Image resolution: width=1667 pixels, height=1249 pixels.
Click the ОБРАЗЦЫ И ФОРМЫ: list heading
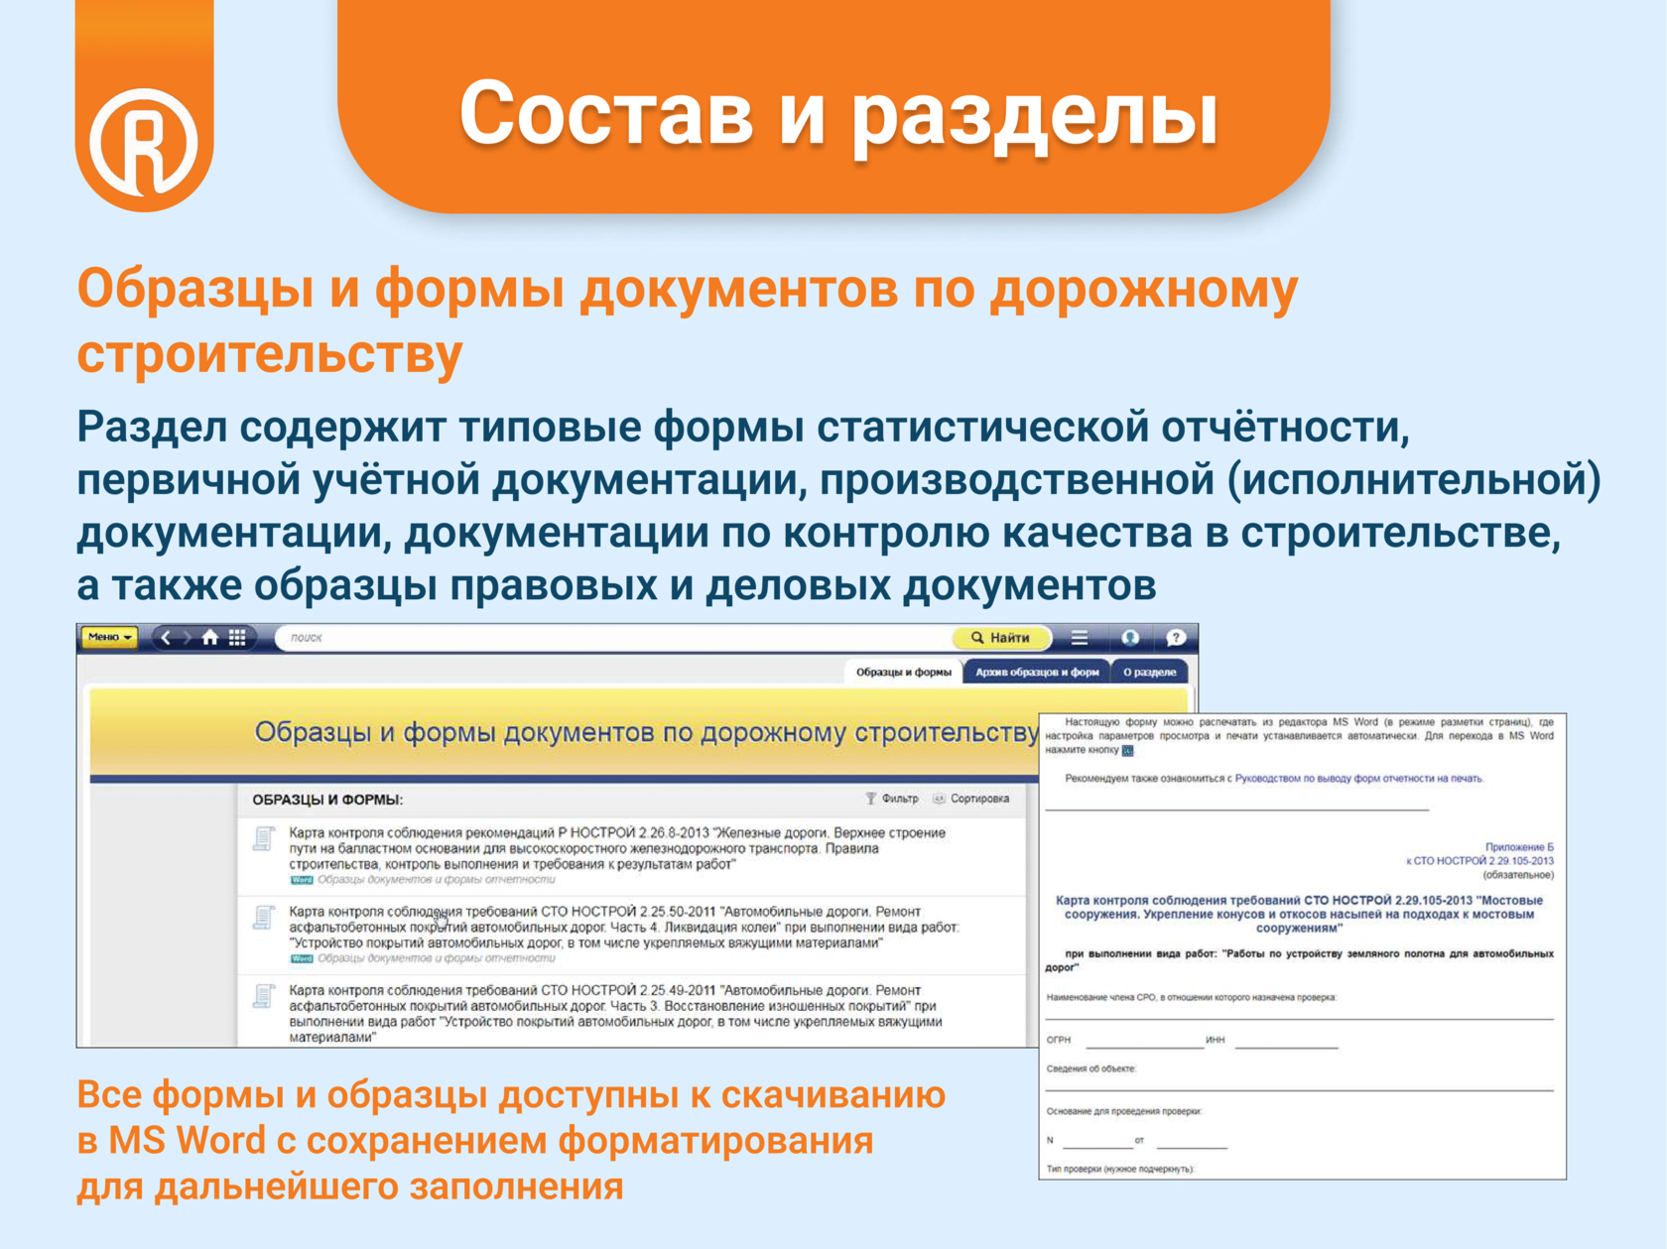[x=327, y=800]
